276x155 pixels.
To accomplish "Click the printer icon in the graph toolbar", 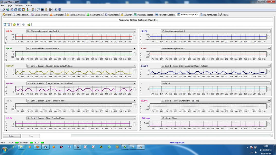I will coord(23,24).
